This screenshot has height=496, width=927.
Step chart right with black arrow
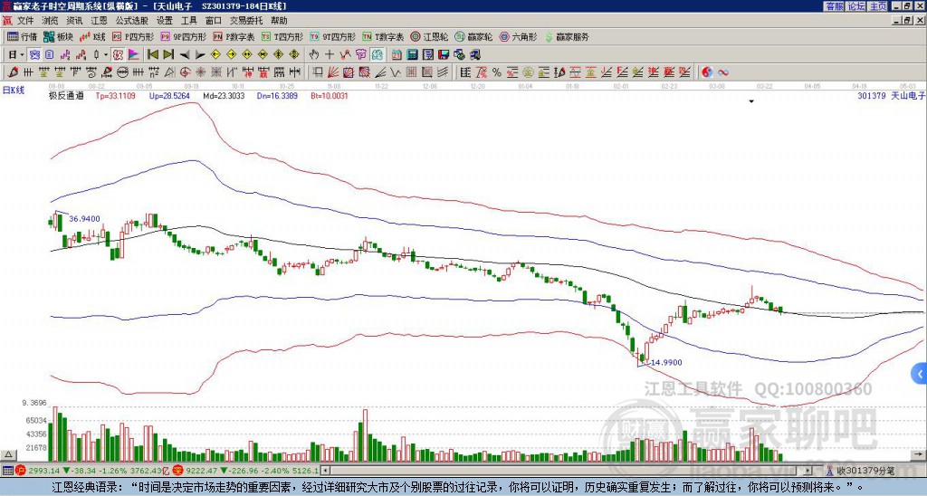(x=200, y=55)
